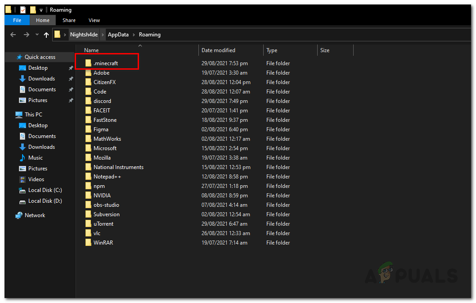Select the Microsoft folder icon

tap(88, 148)
